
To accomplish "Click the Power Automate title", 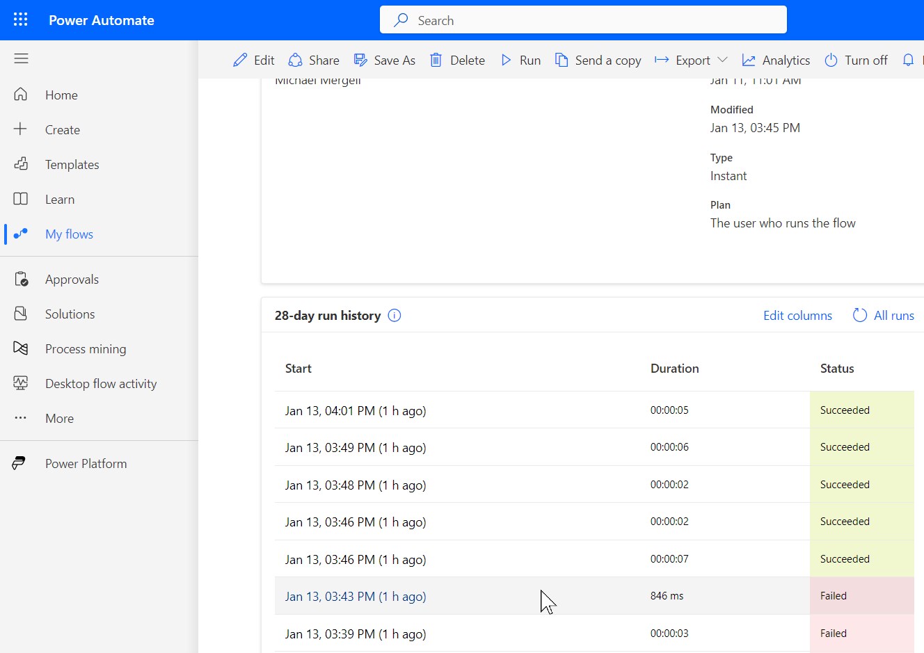I will 102,20.
